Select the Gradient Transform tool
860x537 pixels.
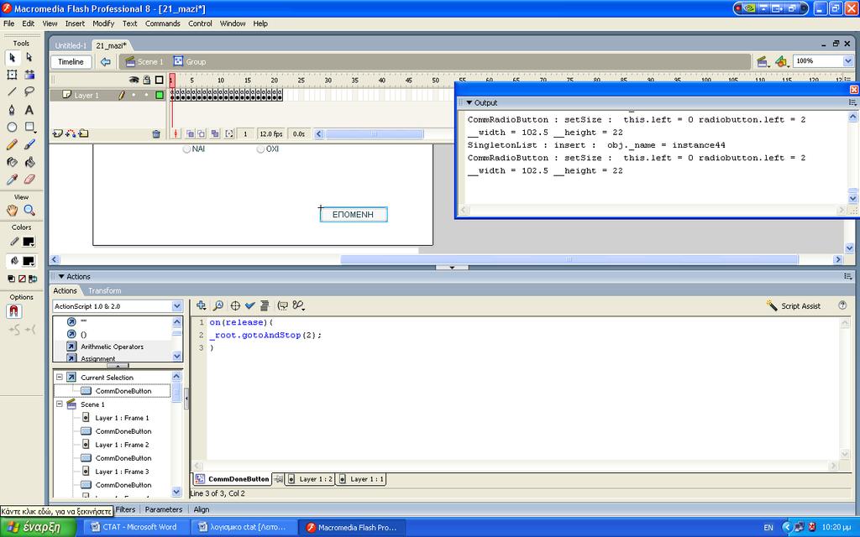29,75
